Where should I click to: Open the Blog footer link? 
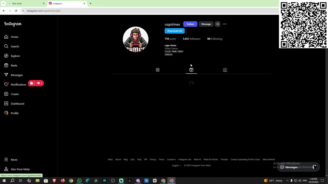tap(126, 159)
